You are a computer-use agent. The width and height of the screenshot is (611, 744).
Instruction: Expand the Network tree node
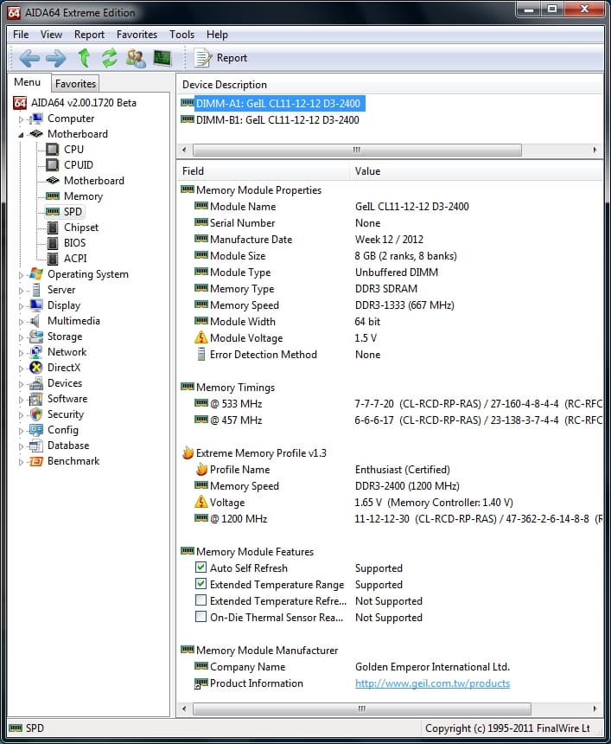[21, 353]
